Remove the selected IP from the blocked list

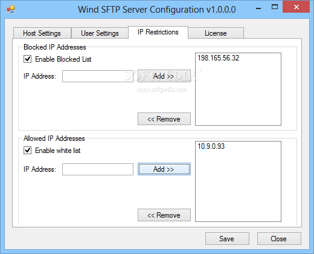pyautogui.click(x=164, y=119)
